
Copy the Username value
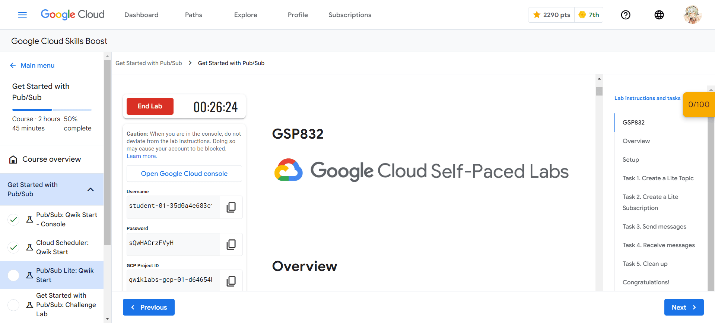(x=231, y=207)
